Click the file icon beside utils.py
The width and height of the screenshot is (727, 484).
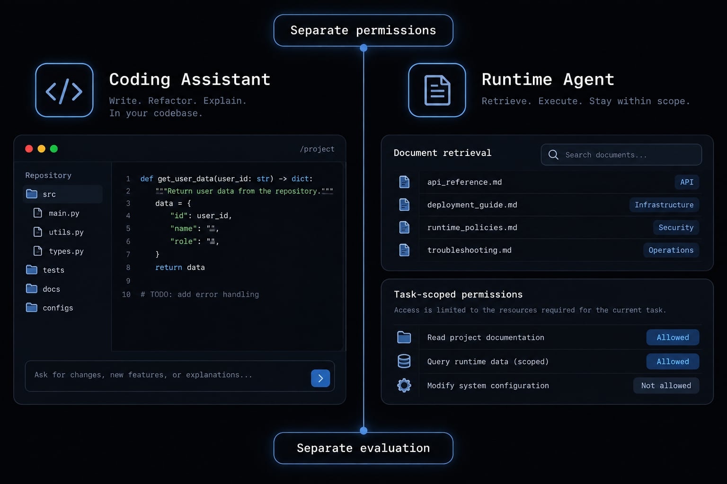tap(38, 232)
